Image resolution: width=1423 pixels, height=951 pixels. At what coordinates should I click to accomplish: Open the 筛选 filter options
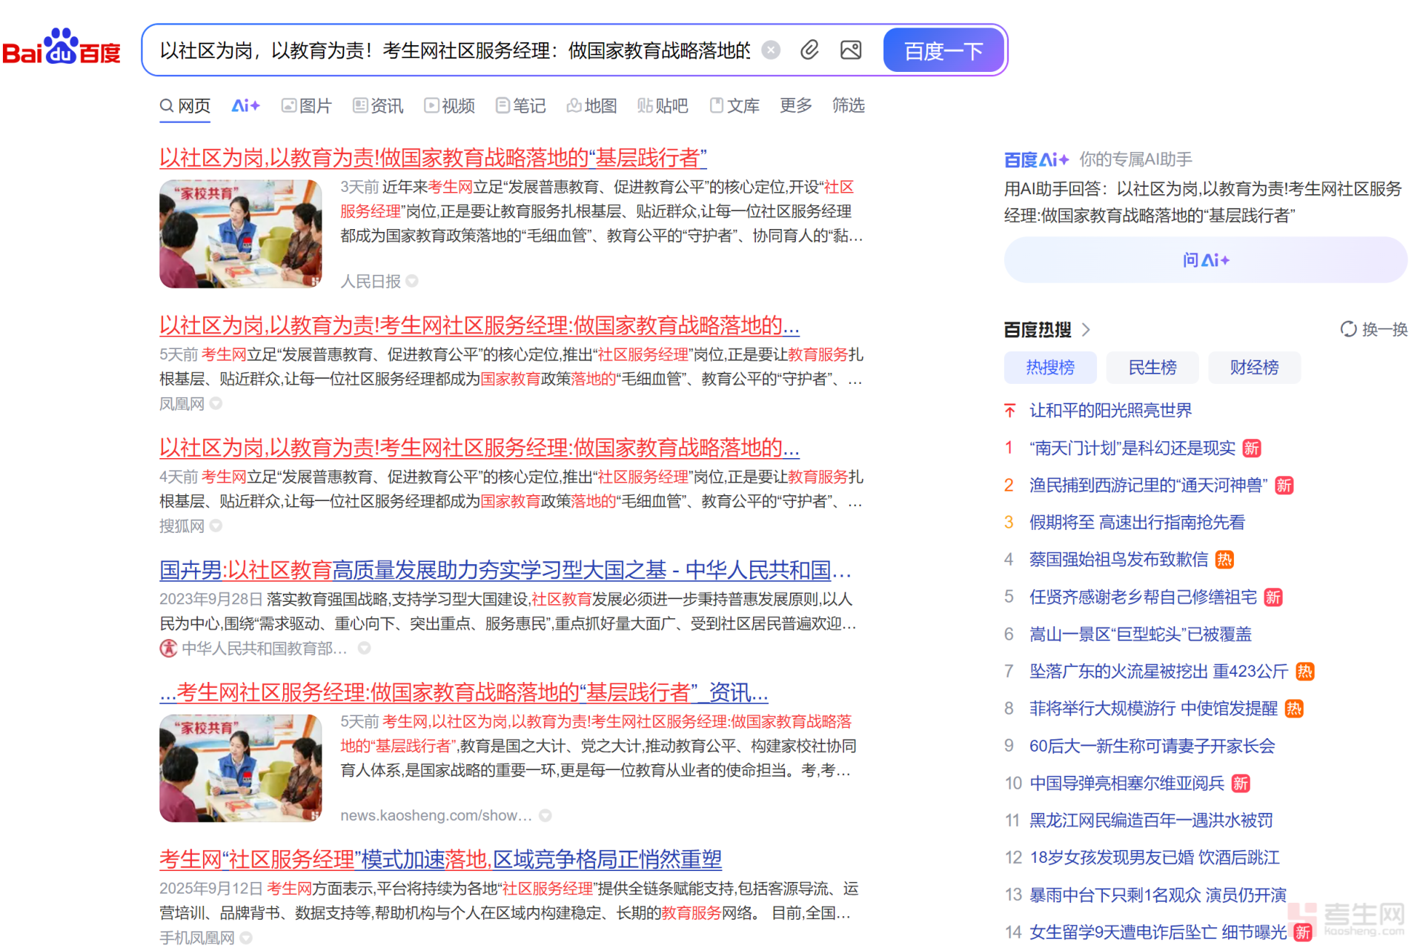tap(848, 105)
